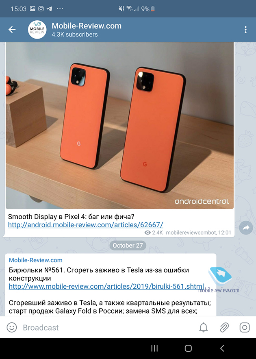Open Mobile-Review.com channel title in header

click(87, 26)
